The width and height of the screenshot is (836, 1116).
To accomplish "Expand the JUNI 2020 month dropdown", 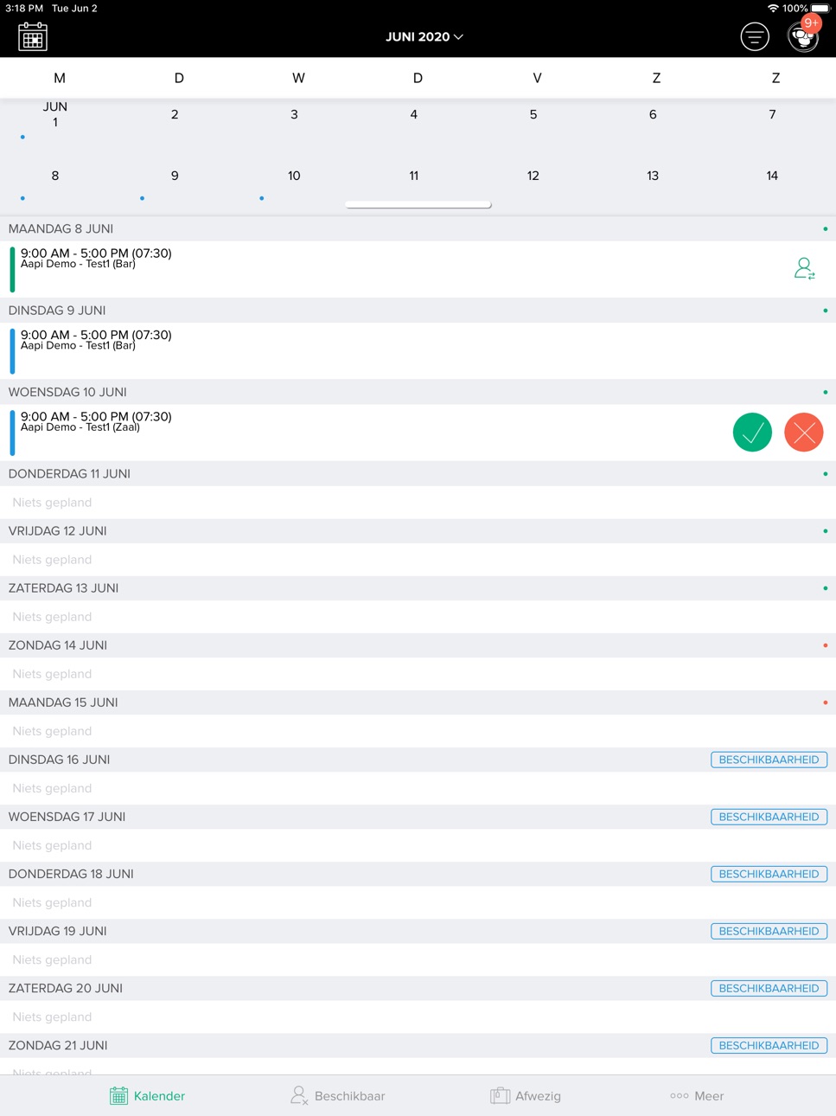I will 424,37.
